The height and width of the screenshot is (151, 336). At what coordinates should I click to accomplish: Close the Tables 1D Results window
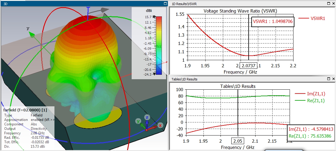point(333,79)
